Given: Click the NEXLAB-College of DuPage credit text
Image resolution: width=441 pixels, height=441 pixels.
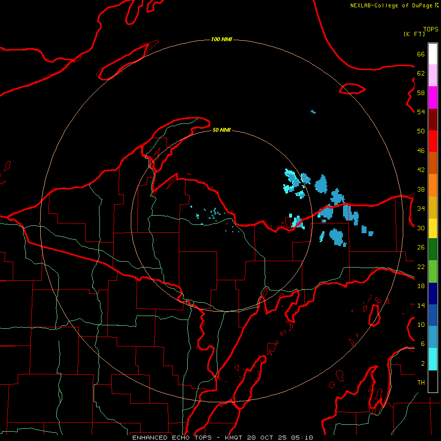Looking at the screenshot, I should coord(391,5).
